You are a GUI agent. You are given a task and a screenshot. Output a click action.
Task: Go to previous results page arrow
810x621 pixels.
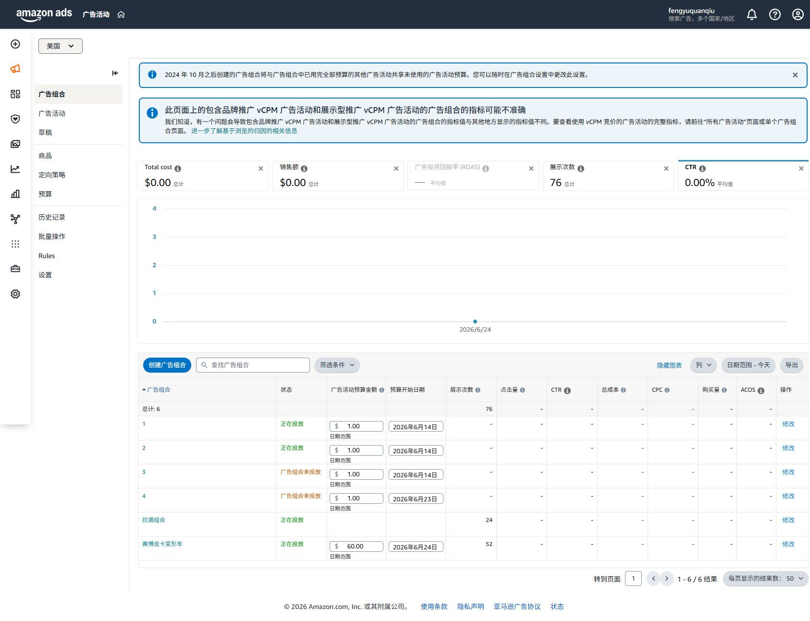pos(653,578)
